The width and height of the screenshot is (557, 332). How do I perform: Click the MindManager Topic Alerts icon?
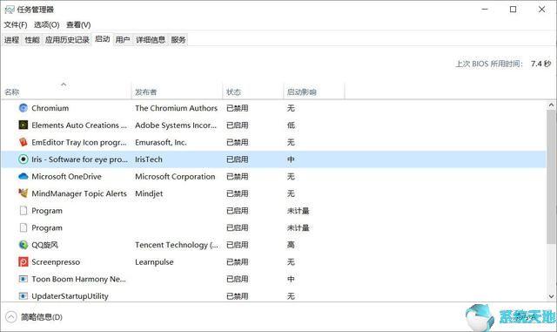23,193
